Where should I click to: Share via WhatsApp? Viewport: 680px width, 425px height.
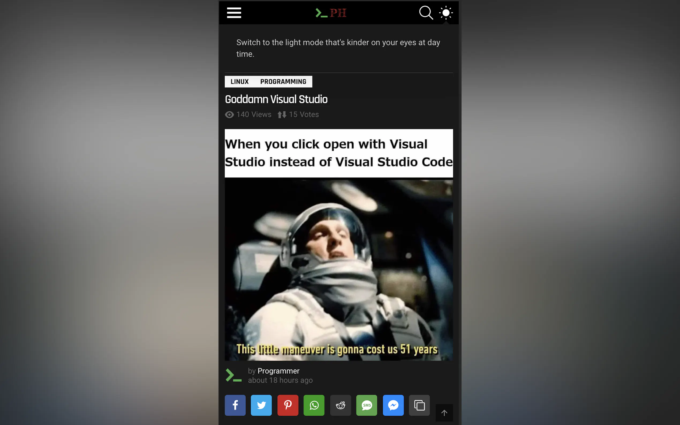pyautogui.click(x=314, y=405)
